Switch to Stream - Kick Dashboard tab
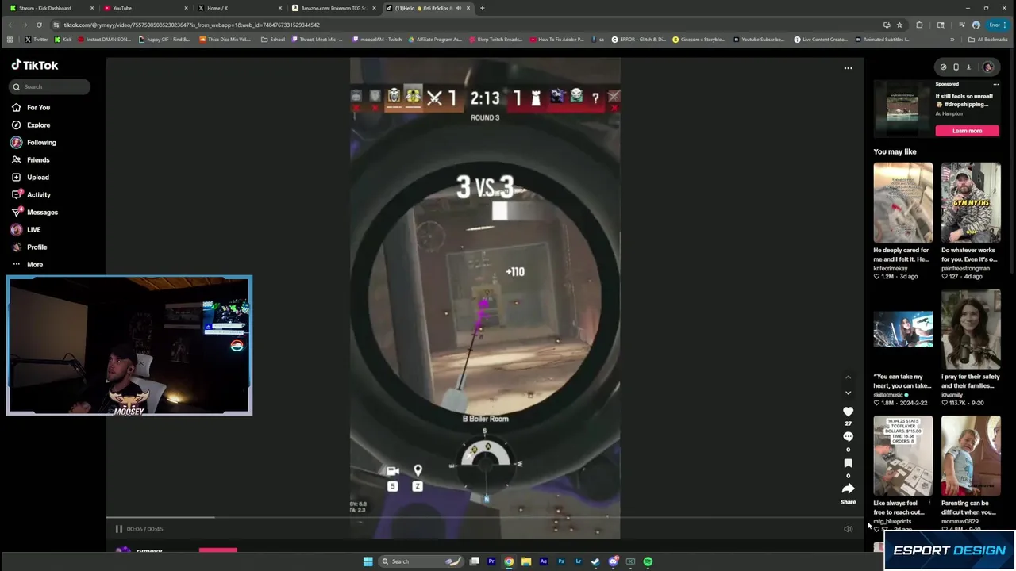The height and width of the screenshot is (571, 1016). (51, 8)
